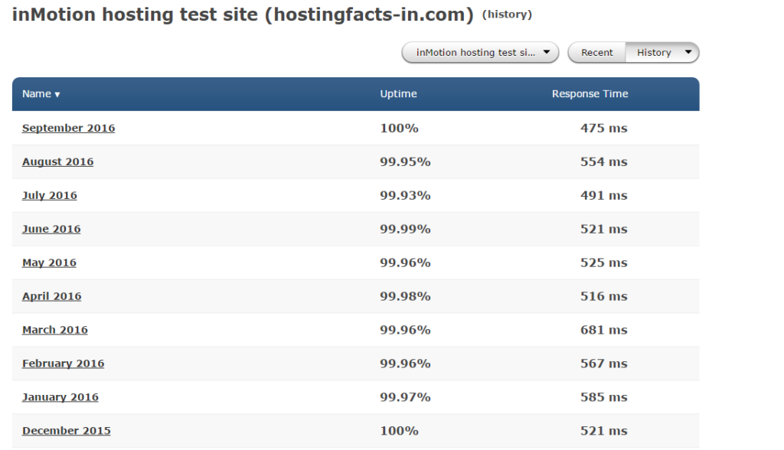Open the February 2016 report

pos(63,364)
